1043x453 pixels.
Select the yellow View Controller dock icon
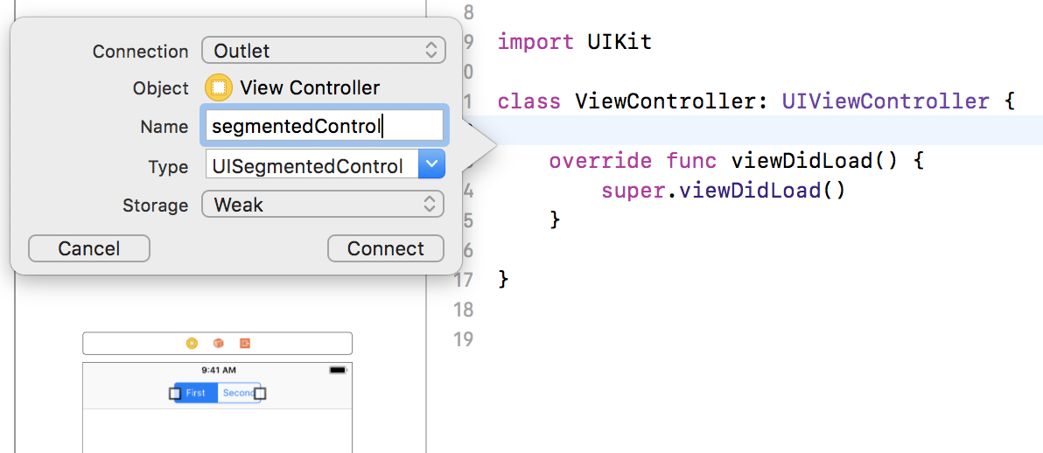192,343
